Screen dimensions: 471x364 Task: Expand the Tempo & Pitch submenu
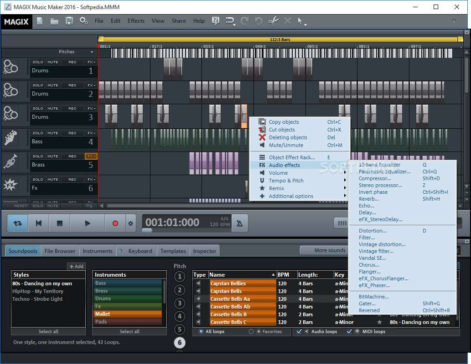[300, 181]
